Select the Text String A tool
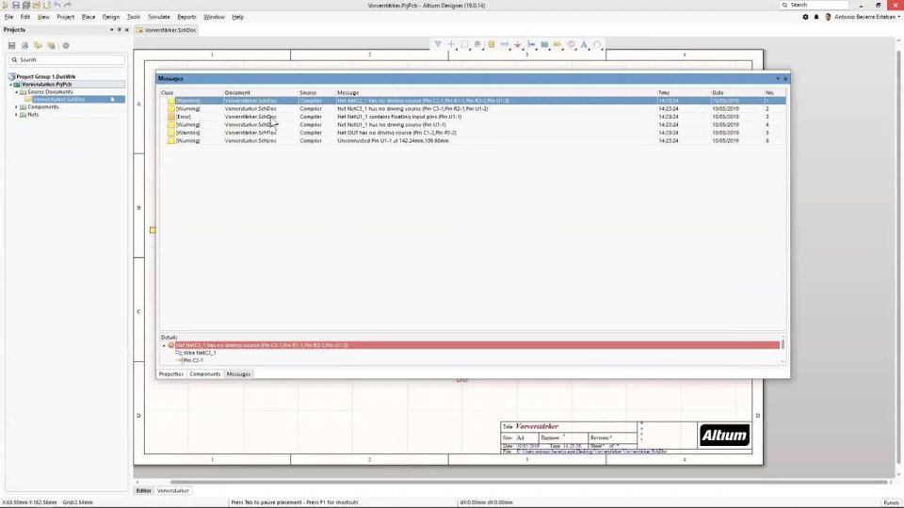Image resolution: width=904 pixels, height=508 pixels. coord(584,44)
